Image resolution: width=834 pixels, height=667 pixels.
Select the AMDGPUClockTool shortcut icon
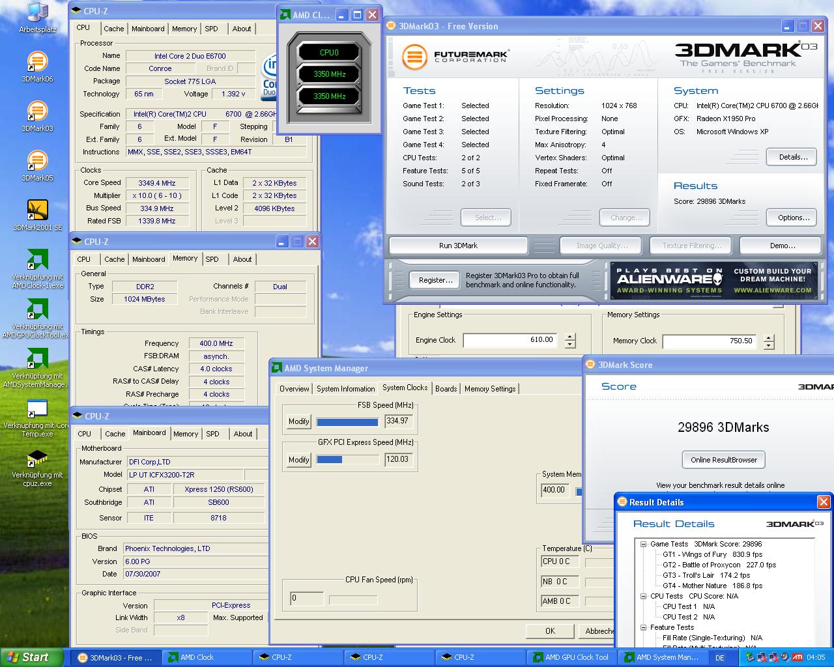click(37, 319)
